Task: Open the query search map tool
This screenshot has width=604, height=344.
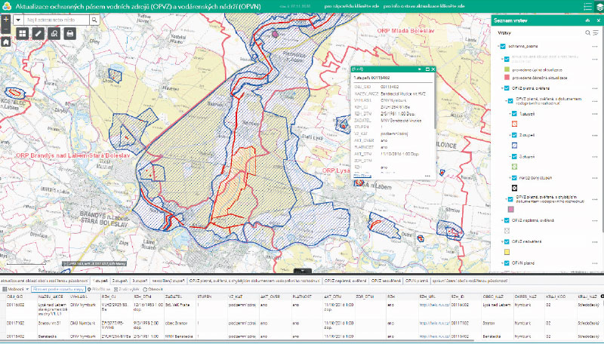Action: 54,33
